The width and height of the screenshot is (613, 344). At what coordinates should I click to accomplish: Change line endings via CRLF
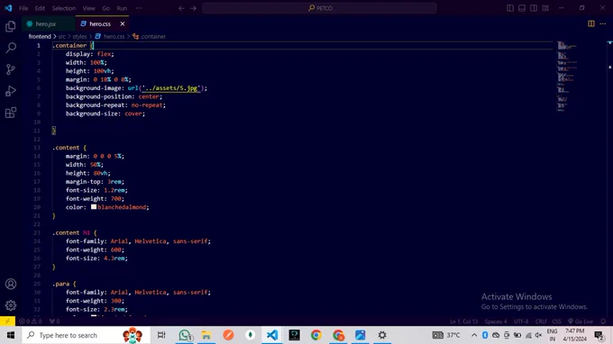pyautogui.click(x=541, y=321)
